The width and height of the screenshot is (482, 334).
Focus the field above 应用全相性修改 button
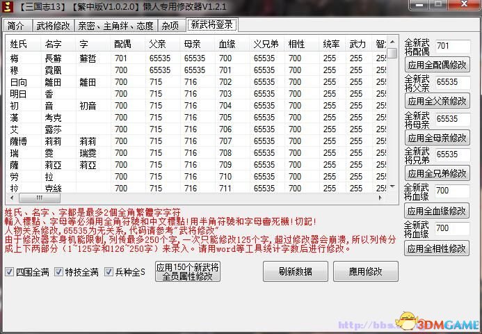[x=452, y=228]
